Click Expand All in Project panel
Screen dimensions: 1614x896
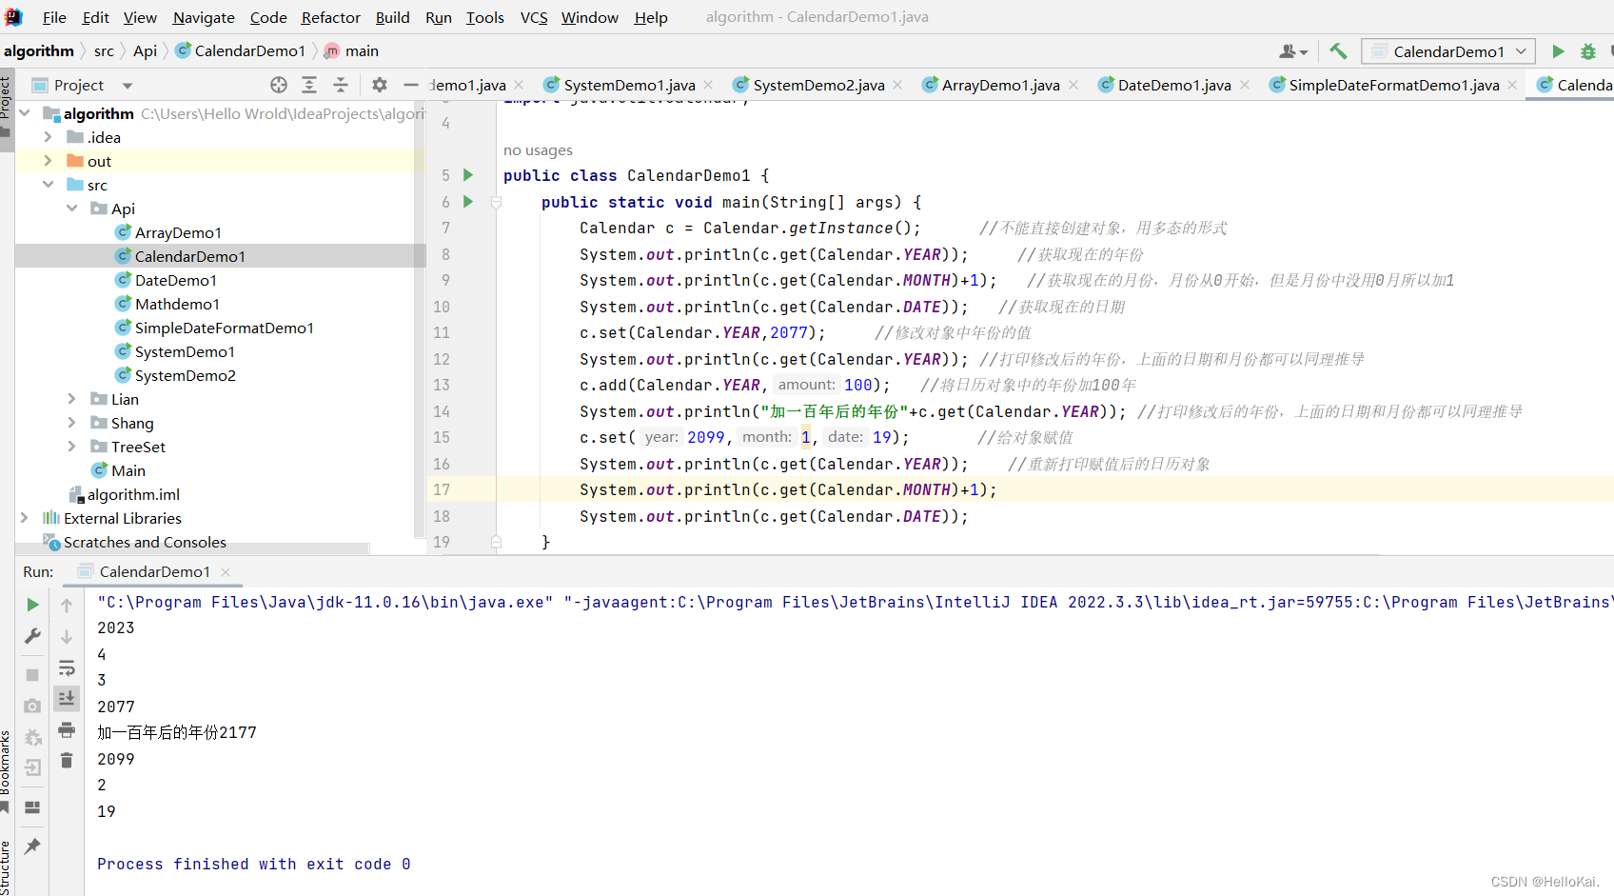coord(309,85)
